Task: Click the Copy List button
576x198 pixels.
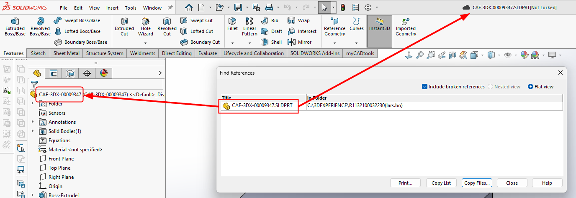Action: [441, 183]
